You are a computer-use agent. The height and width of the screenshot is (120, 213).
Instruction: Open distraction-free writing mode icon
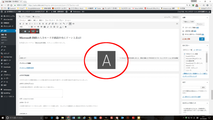click(177, 24)
